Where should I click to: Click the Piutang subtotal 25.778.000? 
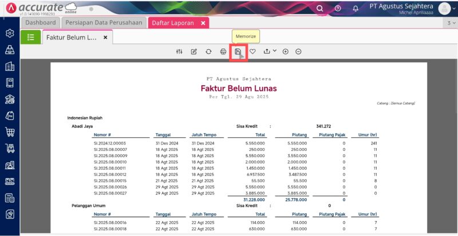[296, 200]
